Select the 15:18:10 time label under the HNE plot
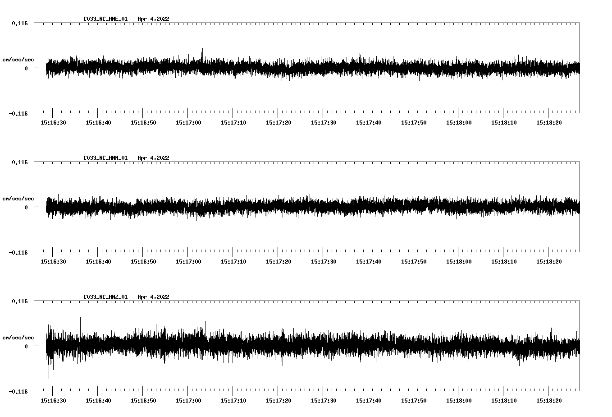This screenshot has height=417, width=612. coord(504,122)
